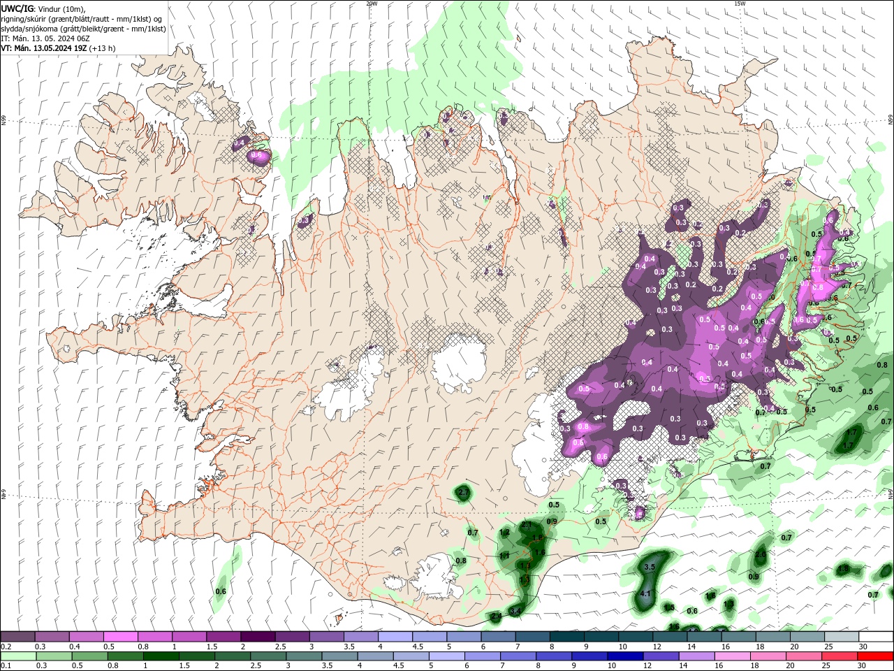Click the '2.7' value on the green cell

click(463, 493)
